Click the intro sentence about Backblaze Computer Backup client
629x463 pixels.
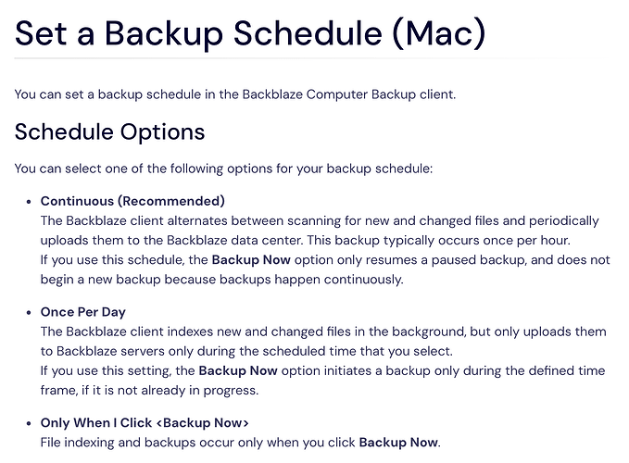coord(235,94)
